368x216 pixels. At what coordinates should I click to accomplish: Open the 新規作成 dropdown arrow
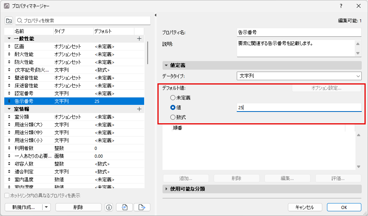[x=46, y=207]
